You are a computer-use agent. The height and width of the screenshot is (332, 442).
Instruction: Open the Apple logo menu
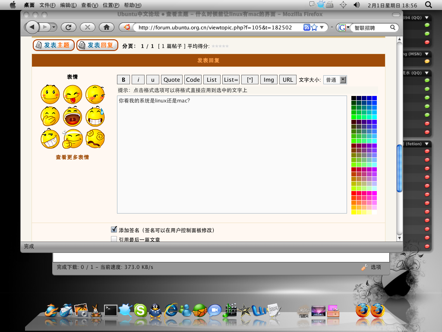pos(13,5)
